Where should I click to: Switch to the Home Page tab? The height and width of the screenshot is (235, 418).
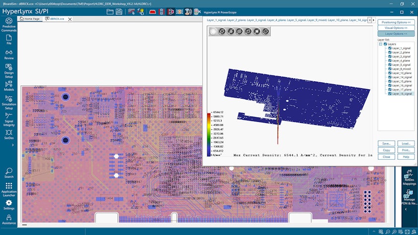coord(30,19)
